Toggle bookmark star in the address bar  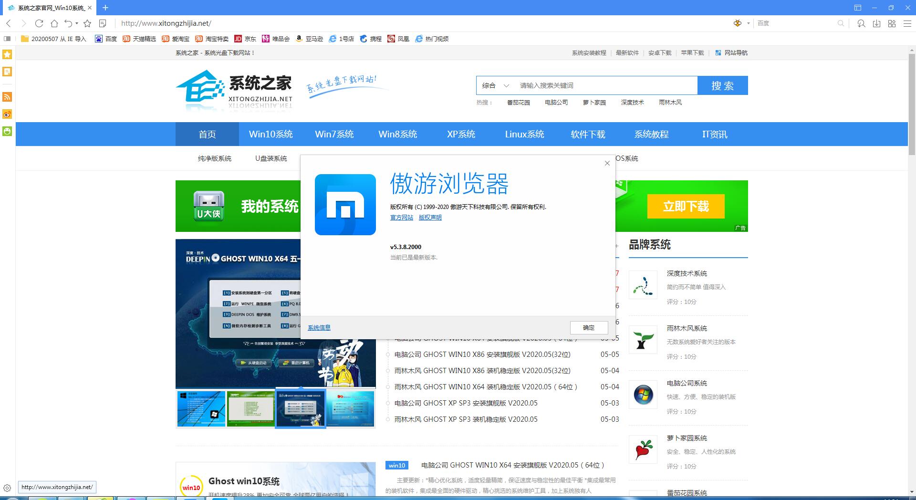87,23
